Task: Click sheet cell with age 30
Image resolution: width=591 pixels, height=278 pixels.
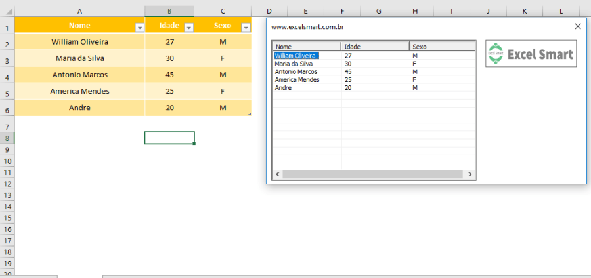Action: click(169, 58)
